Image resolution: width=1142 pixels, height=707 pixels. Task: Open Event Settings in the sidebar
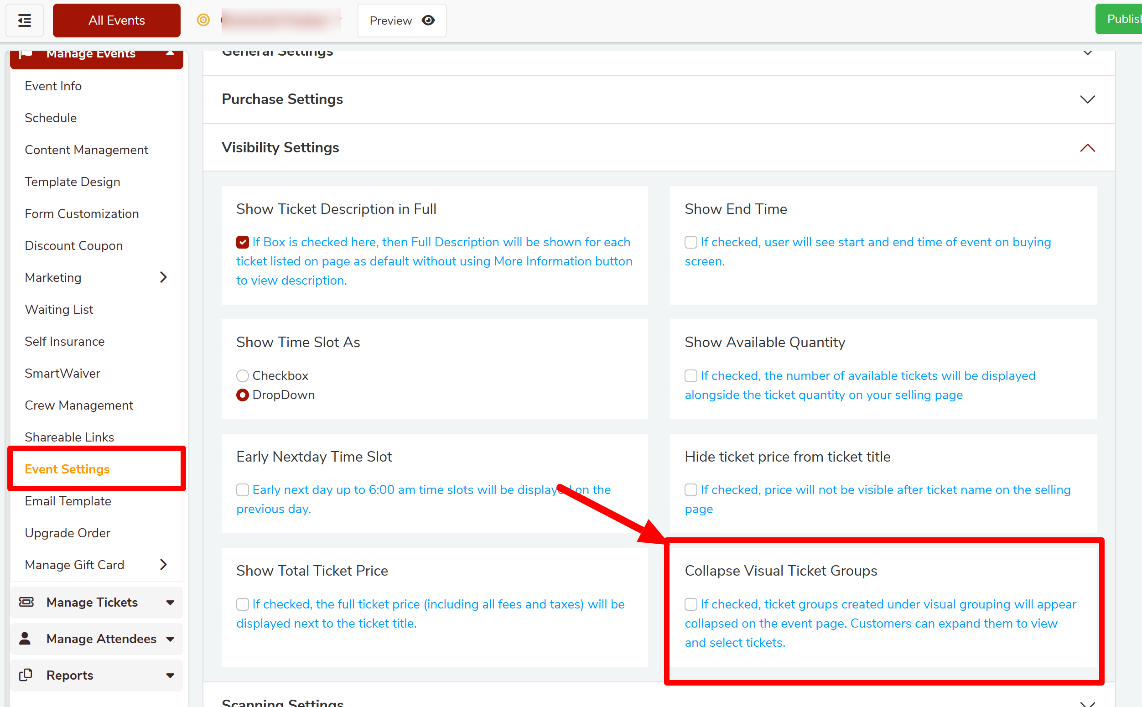click(x=67, y=469)
